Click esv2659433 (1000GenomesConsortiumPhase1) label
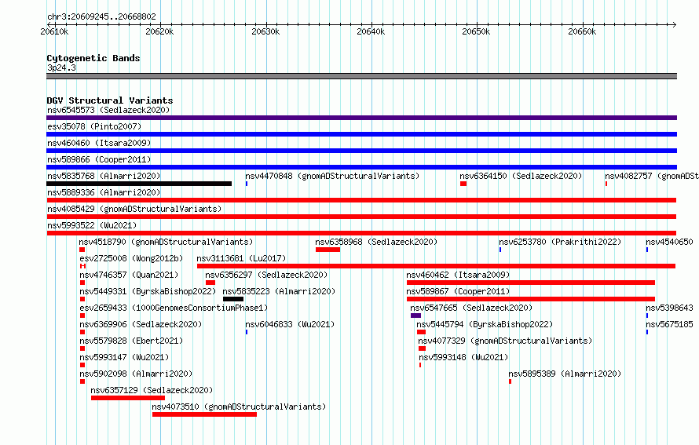Image resolution: width=699 pixels, height=445 pixels. tap(174, 308)
